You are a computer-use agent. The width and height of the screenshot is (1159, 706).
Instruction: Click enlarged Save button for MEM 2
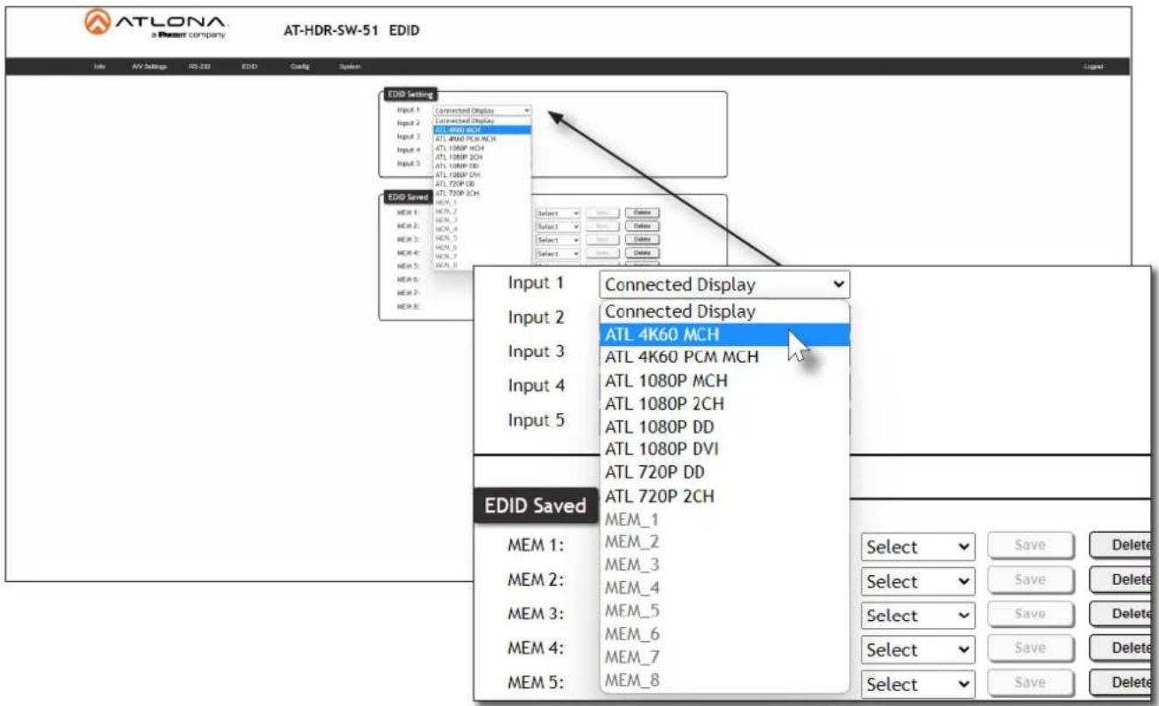(x=1031, y=582)
